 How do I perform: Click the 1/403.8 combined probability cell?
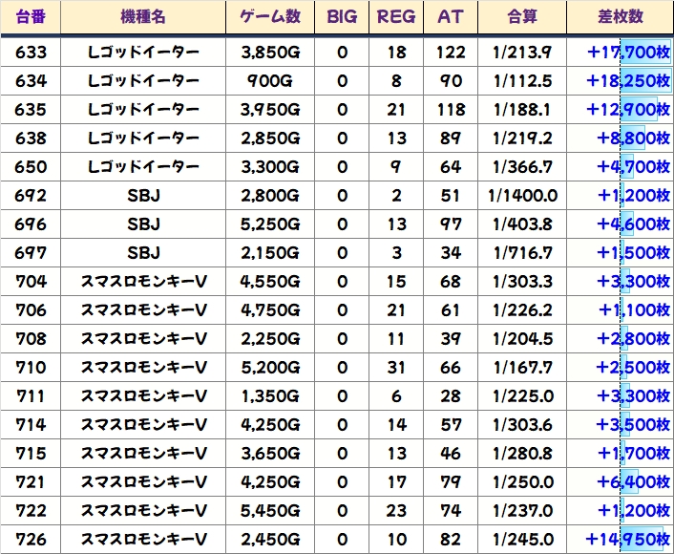[x=522, y=224]
